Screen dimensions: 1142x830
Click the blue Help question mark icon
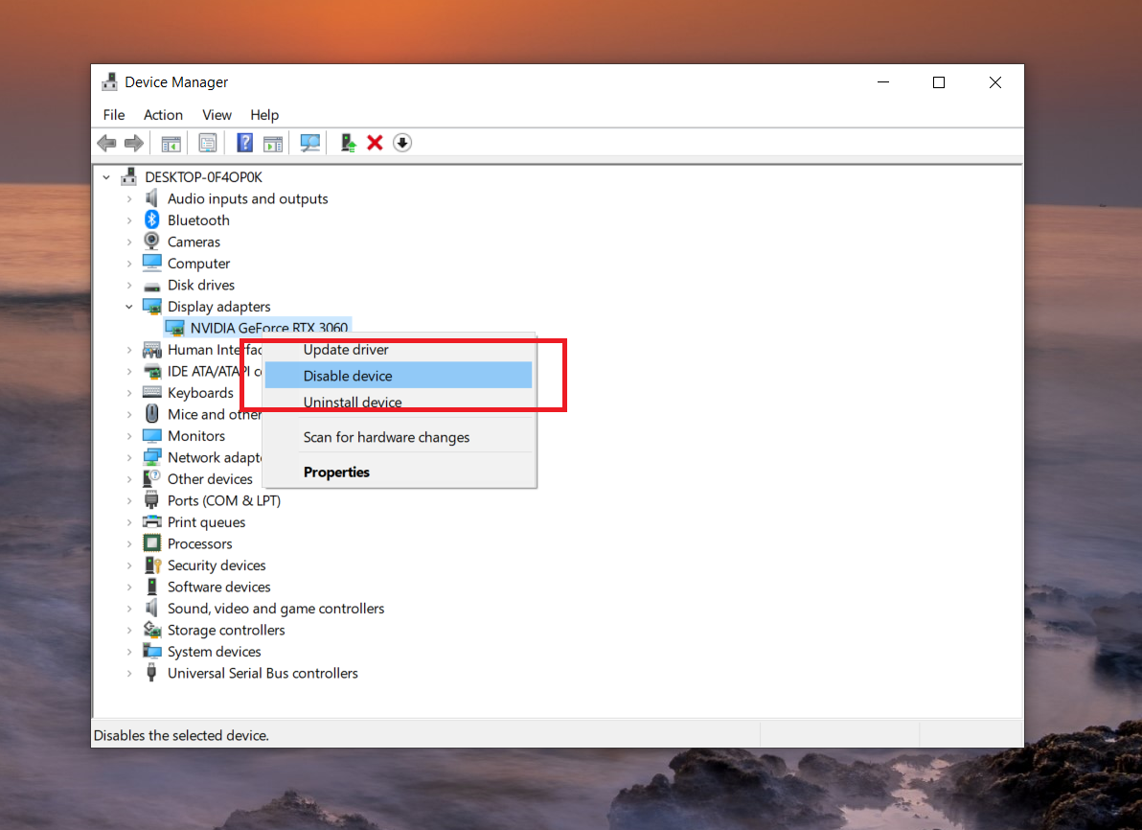(244, 143)
